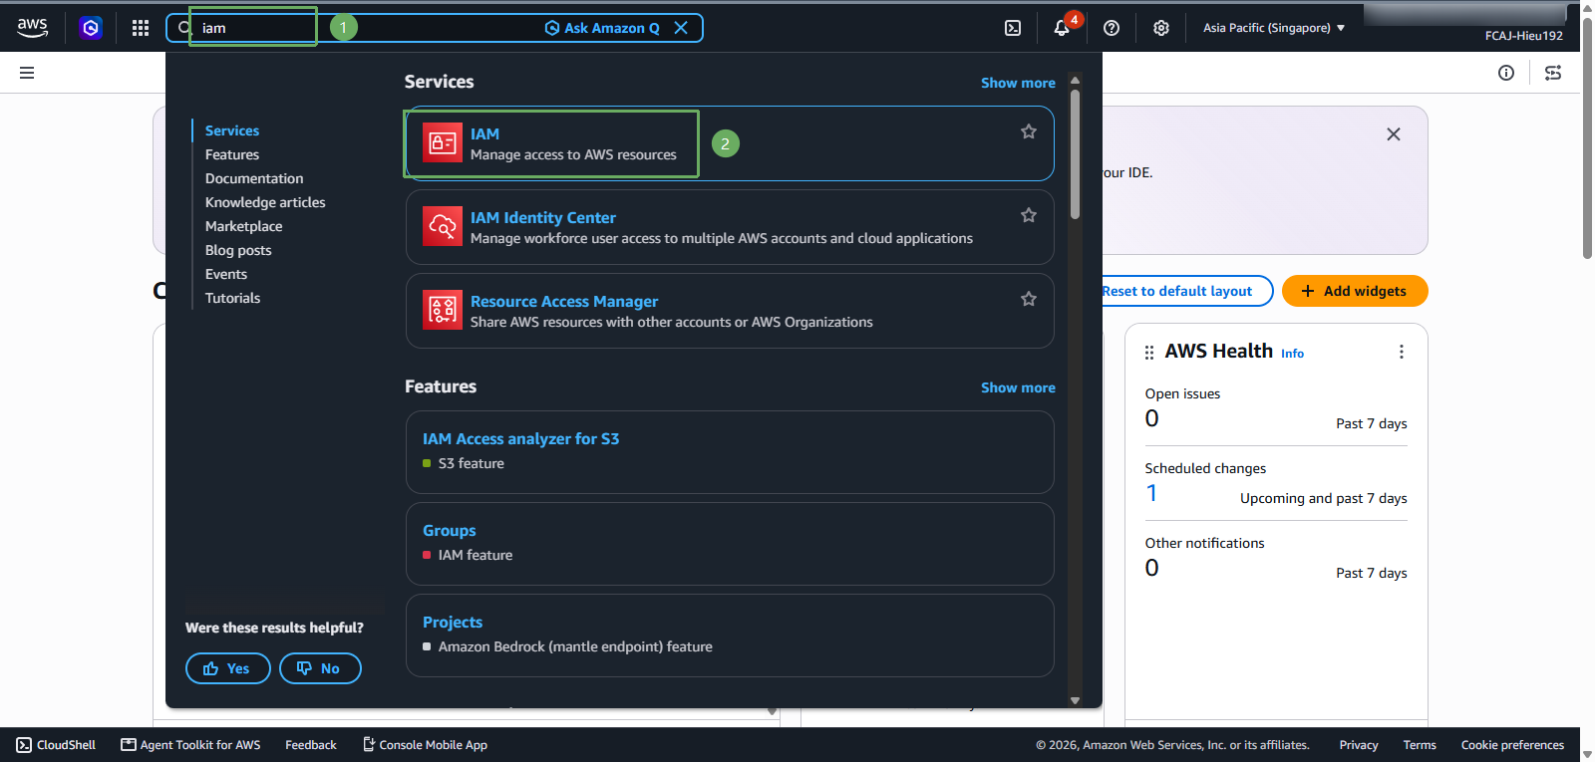
Task: Open IAM Access analyzer for S3
Action: click(520, 438)
